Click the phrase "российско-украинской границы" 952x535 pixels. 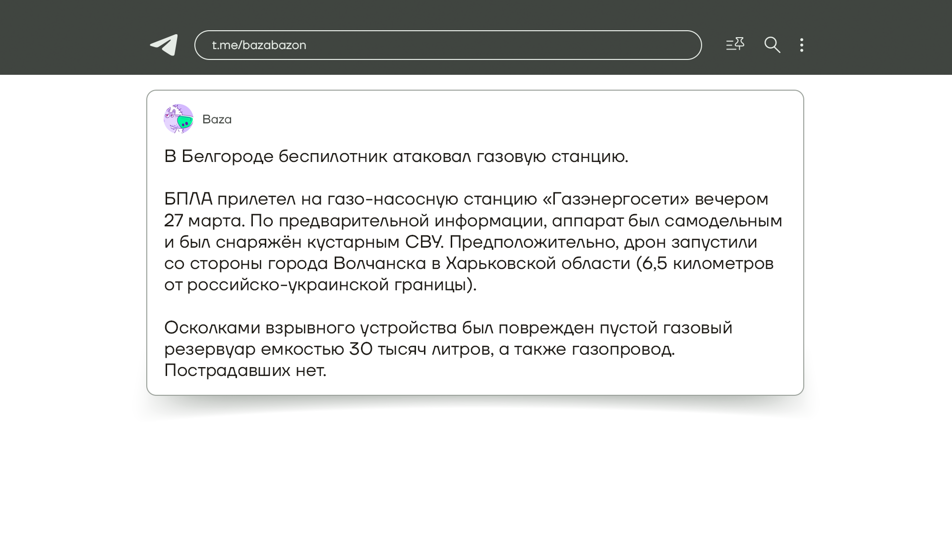pyautogui.click(x=327, y=285)
